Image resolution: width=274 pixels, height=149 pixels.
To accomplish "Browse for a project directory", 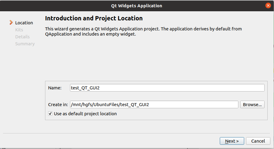I will click(252, 105).
